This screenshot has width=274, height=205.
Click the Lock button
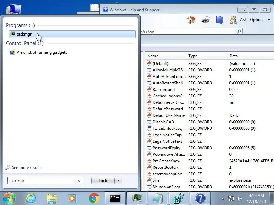point(103,181)
